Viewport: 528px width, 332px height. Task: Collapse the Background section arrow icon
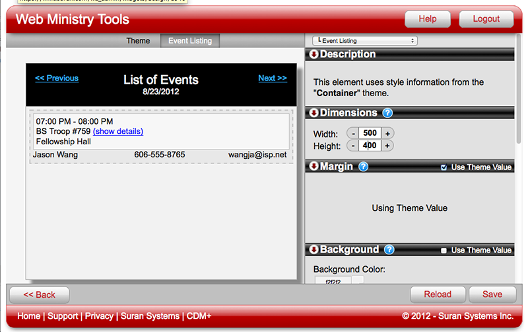313,250
